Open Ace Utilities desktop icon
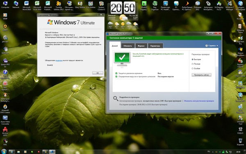 click(x=91, y=5)
